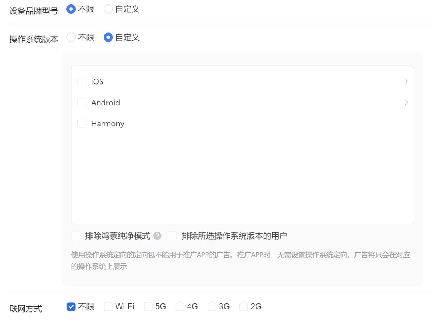Check the 3G network option
Screen dimensions: 432x321
click(212, 306)
